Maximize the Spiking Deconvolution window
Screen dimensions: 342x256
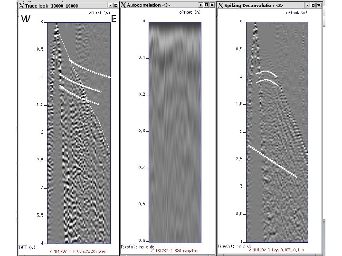pyautogui.click(x=313, y=5)
